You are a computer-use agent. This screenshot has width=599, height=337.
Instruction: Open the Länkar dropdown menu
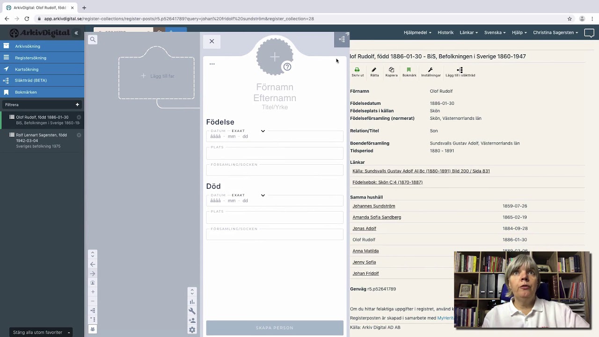click(469, 33)
